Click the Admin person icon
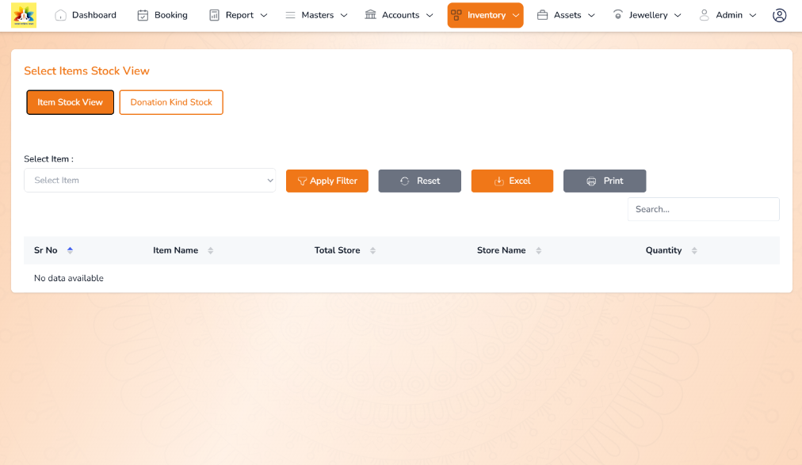This screenshot has width=802, height=465. point(705,15)
